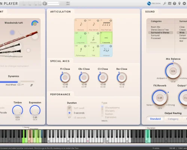Screen dimensions: 187x150
Task: Click the tuning fork icon in header
Action: point(165,3)
